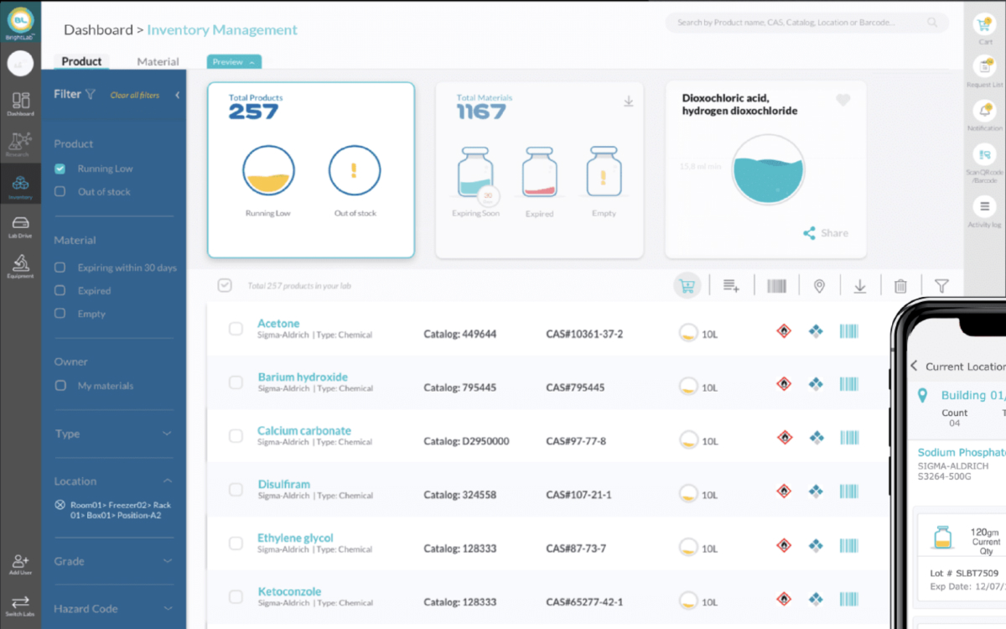This screenshot has height=629, width=1006.
Task: Switch to the Material tab
Action: click(158, 61)
